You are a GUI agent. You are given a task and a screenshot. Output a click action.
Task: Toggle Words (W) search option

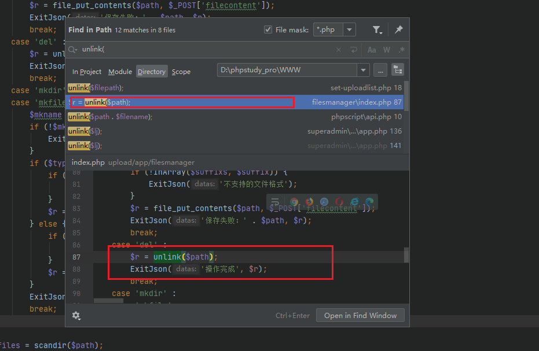(x=387, y=50)
